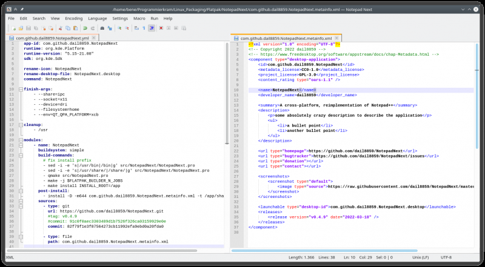This screenshot has width=485, height=267.
Task: Click the Zoom Out toolbar icon
Action: point(127,28)
